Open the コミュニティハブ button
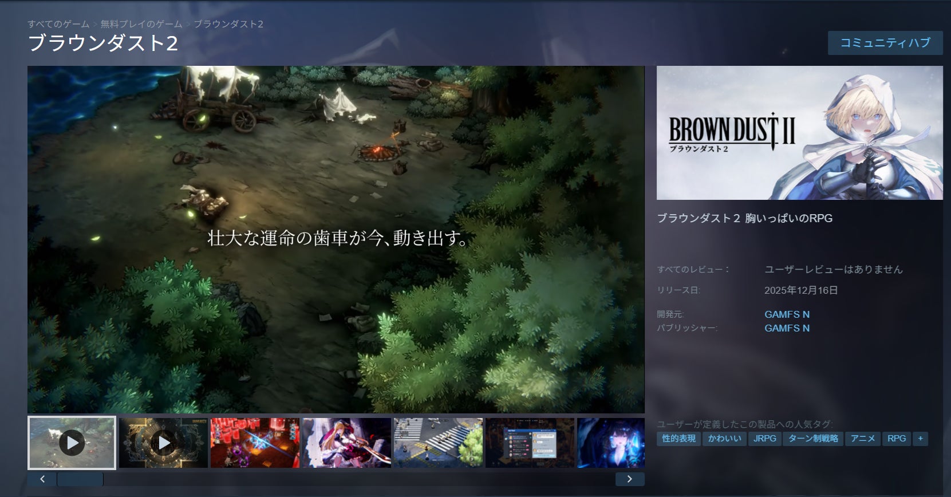Viewport: 951px width, 497px height. point(885,43)
